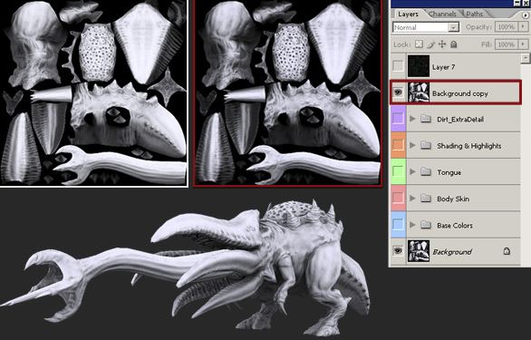Open the Fill slider arrow
531x340 pixels.
tap(524, 44)
